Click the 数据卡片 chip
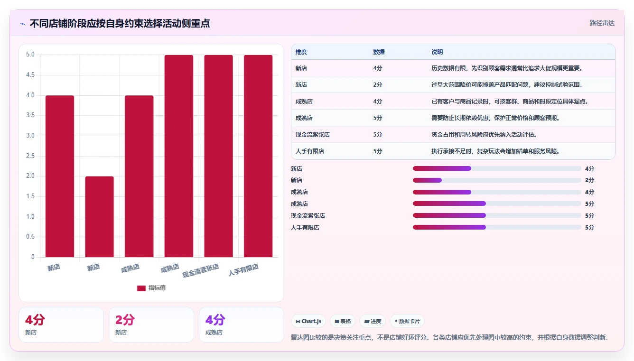Viewport: 634px width, 361px height. (407, 321)
